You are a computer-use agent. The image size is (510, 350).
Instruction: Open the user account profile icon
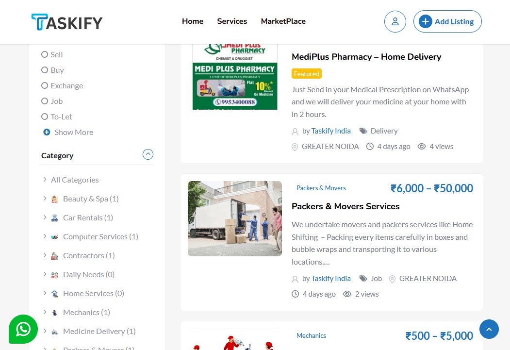coord(395,21)
